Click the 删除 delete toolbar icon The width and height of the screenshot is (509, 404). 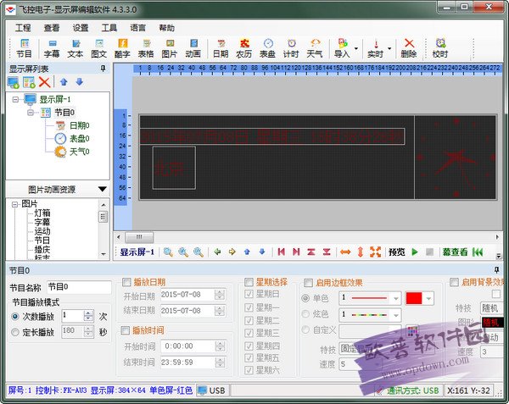(409, 48)
